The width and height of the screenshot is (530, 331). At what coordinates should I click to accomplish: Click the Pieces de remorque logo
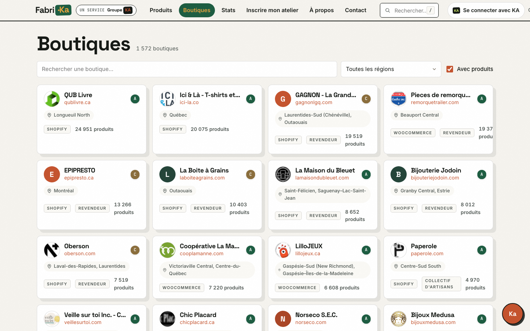(x=399, y=99)
